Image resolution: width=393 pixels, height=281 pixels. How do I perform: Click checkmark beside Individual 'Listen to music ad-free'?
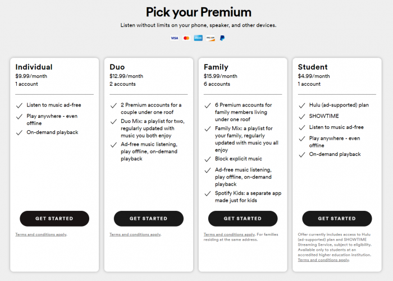pos(19,105)
